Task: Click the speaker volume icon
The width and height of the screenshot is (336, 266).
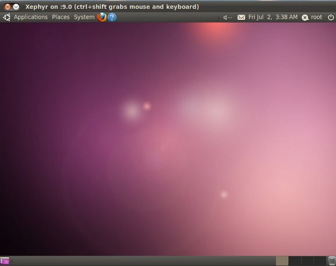Action: 228,17
